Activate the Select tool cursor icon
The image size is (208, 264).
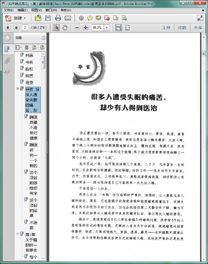tap(56, 27)
